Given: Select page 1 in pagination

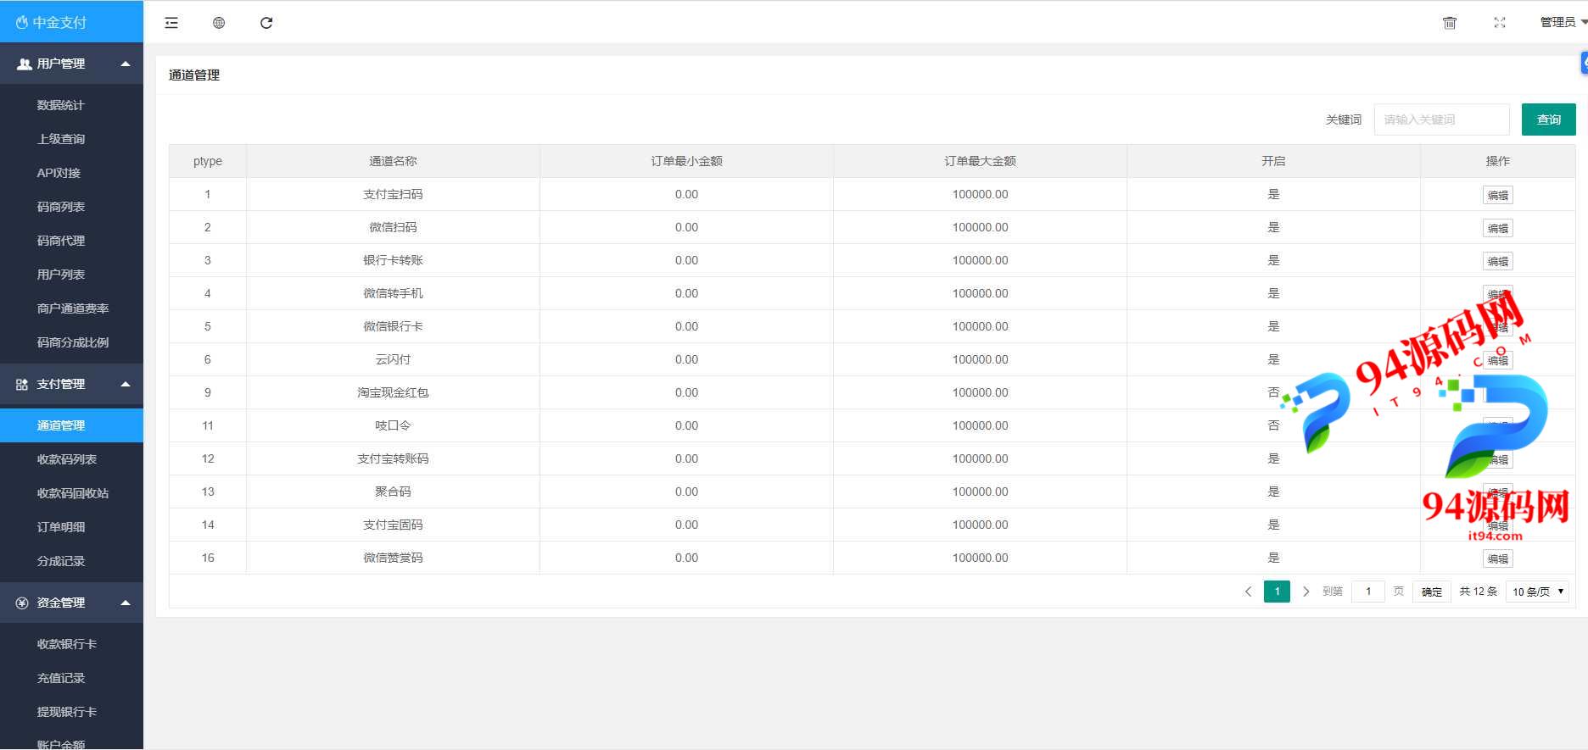Looking at the screenshot, I should point(1277,592).
